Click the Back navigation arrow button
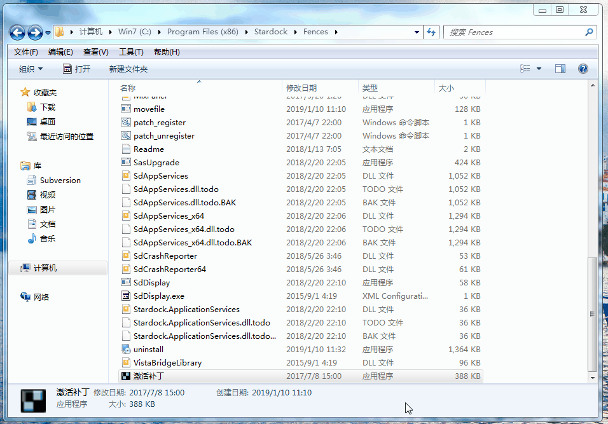 coord(17,32)
